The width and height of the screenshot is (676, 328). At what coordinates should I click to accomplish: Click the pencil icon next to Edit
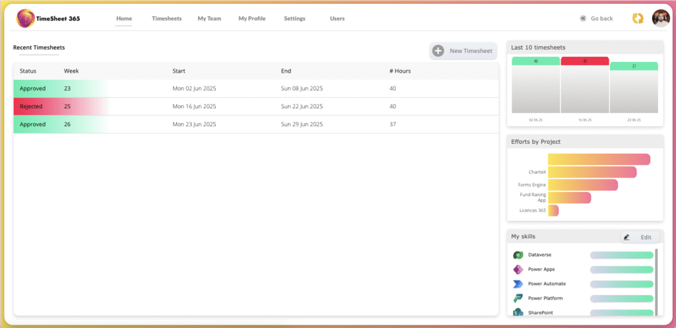tap(626, 237)
